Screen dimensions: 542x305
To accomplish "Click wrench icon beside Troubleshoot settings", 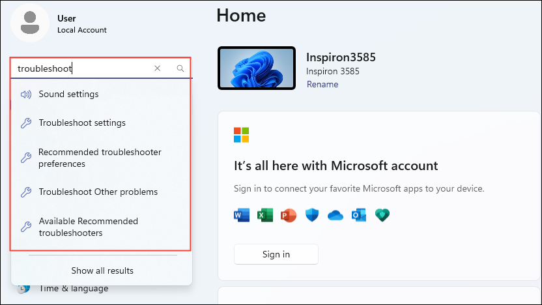I will [x=26, y=123].
